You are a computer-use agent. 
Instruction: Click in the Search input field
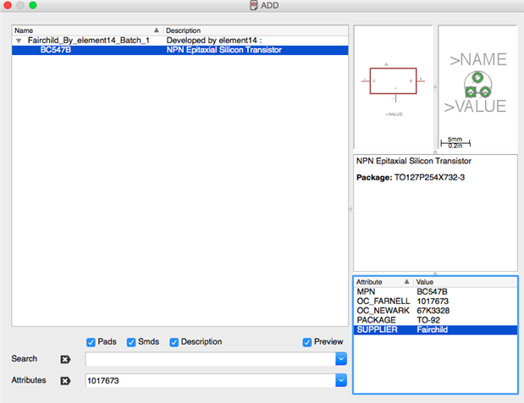(210, 359)
